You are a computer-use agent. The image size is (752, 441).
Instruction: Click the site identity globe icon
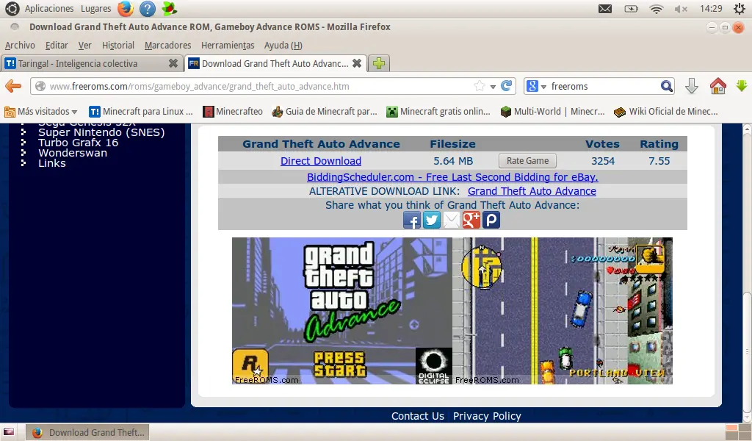[x=41, y=87]
